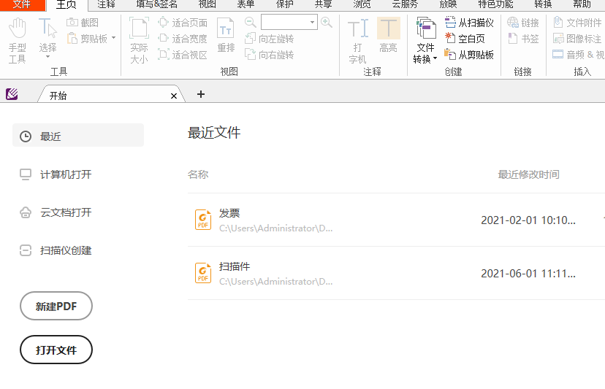Screen dimensions: 605x389
Task: Click date 2021-02-01 10:10
Action: pyautogui.click(x=528, y=220)
